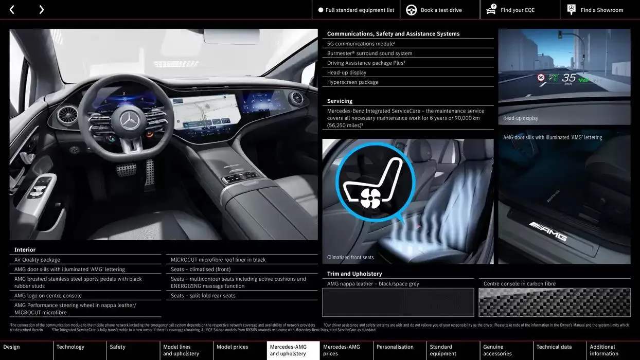This screenshot has height=360, width=640.
Task: Click 'Seats – climatised (front)' row
Action: click(x=242, y=269)
